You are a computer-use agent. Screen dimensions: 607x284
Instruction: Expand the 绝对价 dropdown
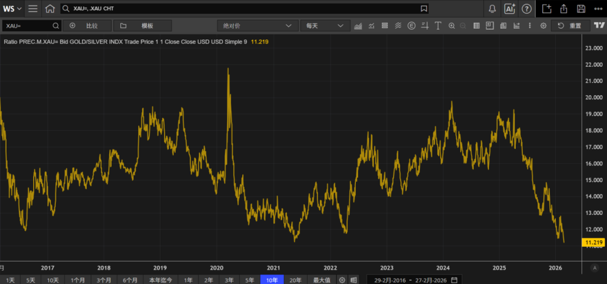(257, 26)
